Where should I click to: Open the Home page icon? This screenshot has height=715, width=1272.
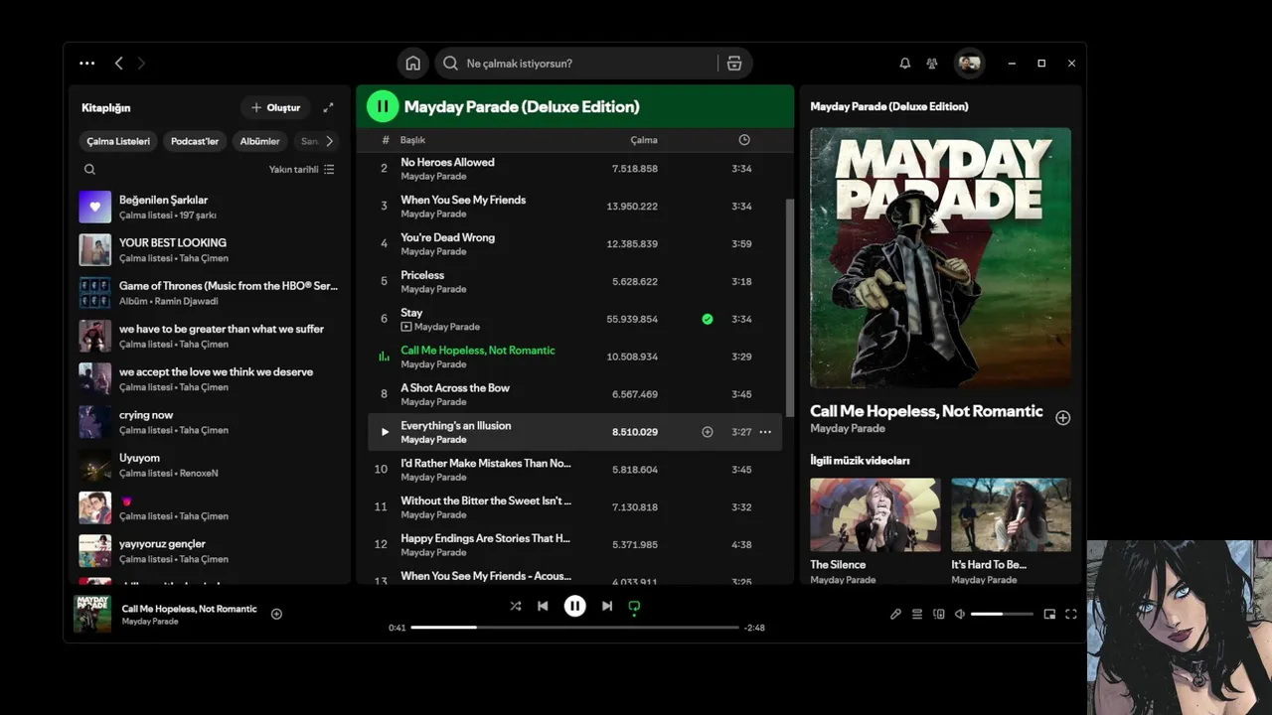coord(413,63)
